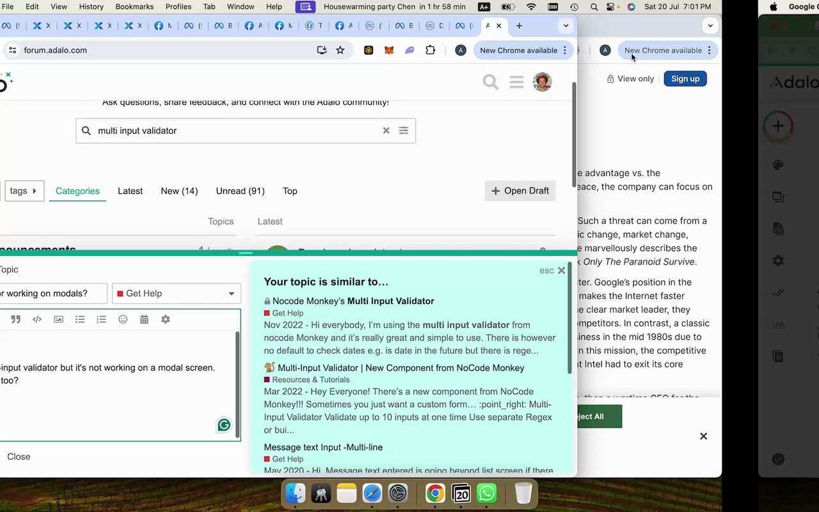Open Adalo database icon in sidebar
The height and width of the screenshot is (512, 819).
[778, 228]
